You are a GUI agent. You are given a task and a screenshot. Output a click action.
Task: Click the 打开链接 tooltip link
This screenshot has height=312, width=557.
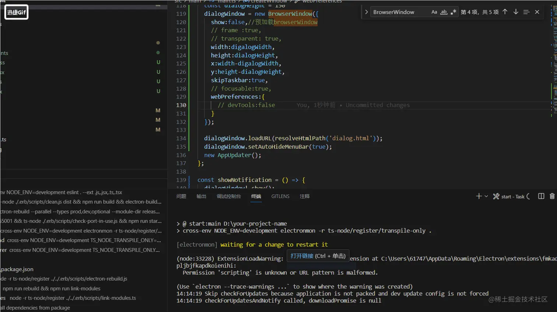pyautogui.click(x=302, y=256)
